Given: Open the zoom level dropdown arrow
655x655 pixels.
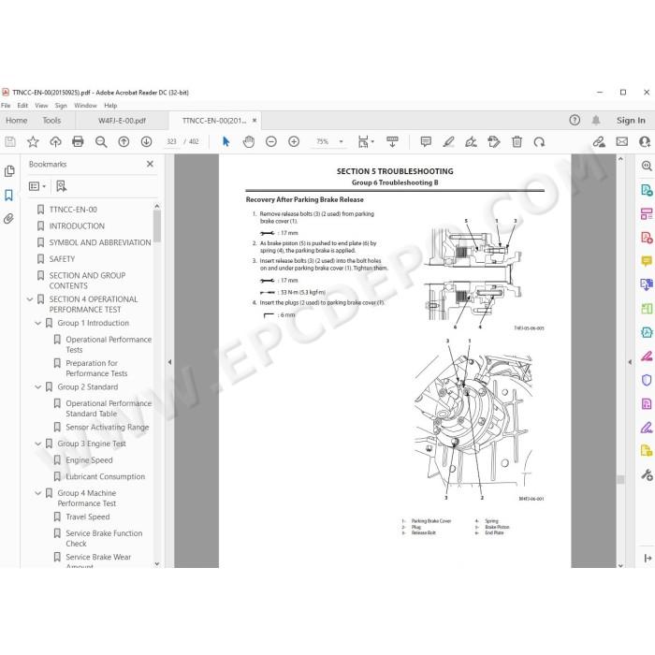Looking at the screenshot, I should [341, 142].
